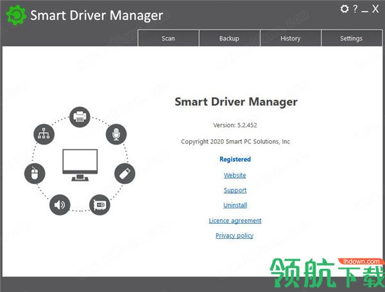Click the graphics card icon
The height and width of the screenshot is (292, 385).
tap(99, 205)
